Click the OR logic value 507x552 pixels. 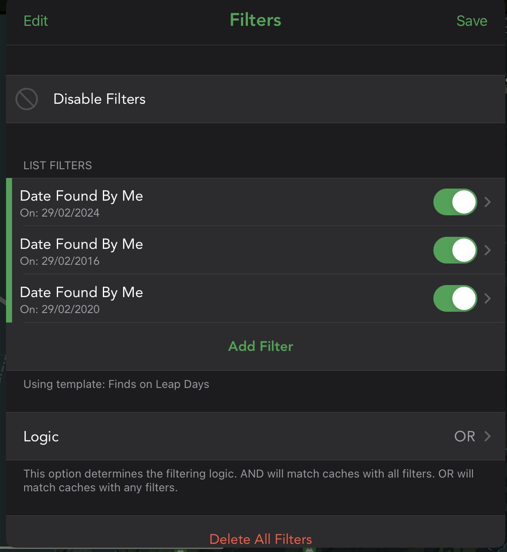point(464,436)
